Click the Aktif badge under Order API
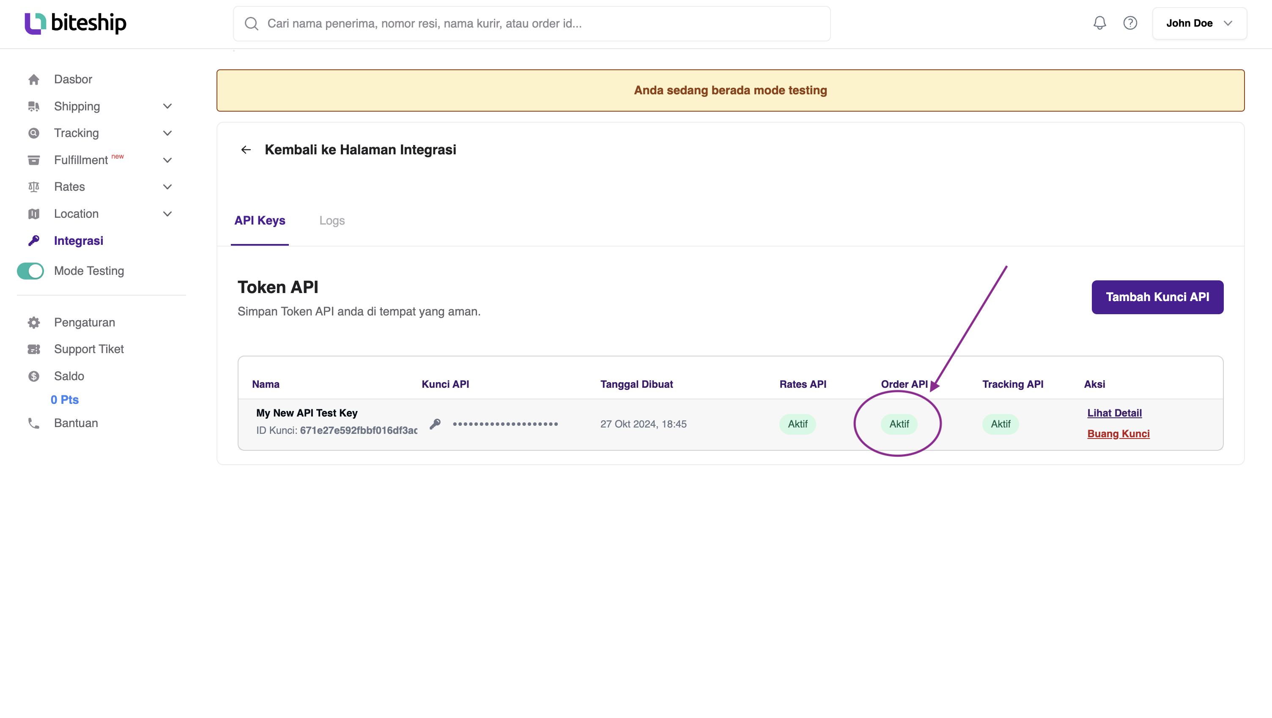This screenshot has height=718, width=1272. pos(899,424)
